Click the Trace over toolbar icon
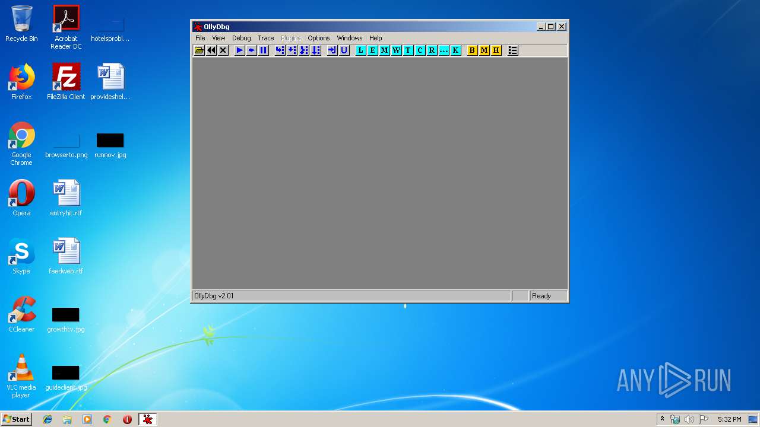This screenshot has height=427, width=760. click(x=316, y=50)
